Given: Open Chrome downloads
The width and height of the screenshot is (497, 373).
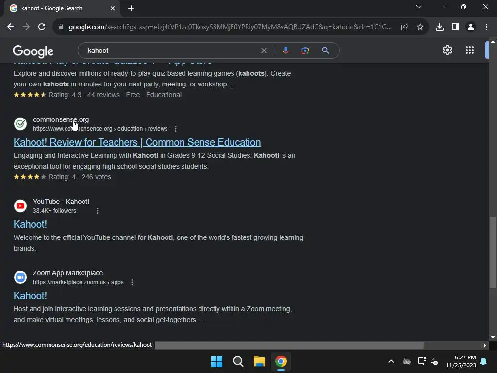Looking at the screenshot, I should [x=440, y=27].
